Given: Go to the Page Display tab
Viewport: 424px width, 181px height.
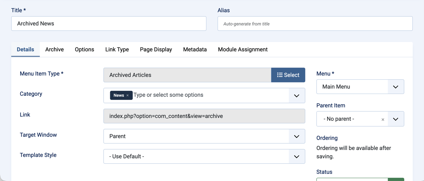Looking at the screenshot, I should pyautogui.click(x=156, y=49).
